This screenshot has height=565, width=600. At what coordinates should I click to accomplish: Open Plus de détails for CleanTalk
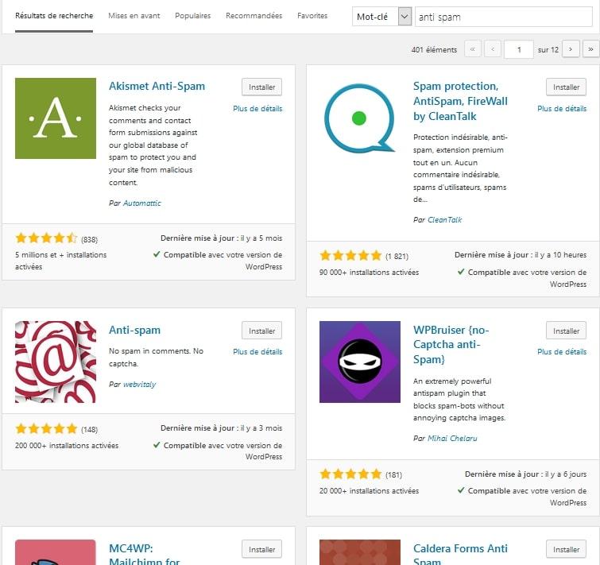(x=562, y=109)
